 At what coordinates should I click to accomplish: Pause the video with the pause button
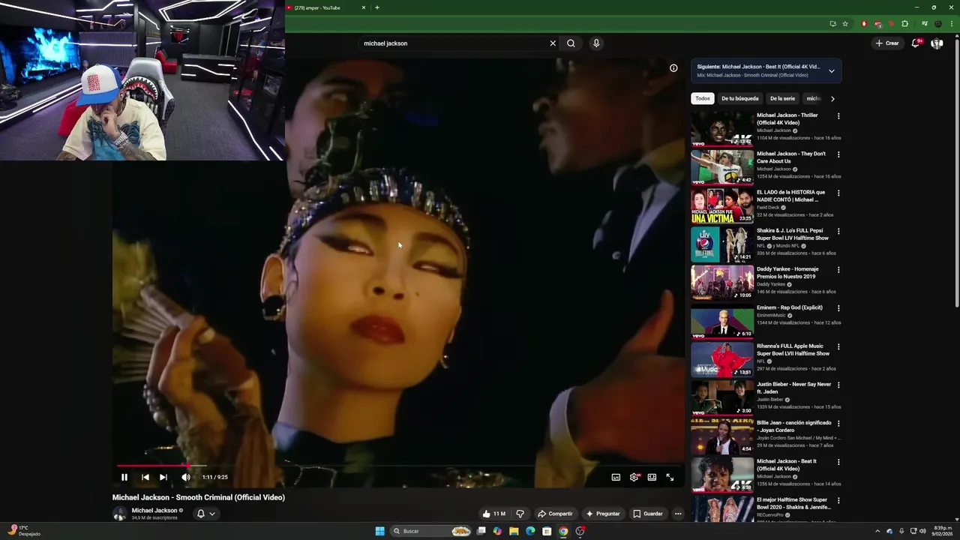tap(124, 477)
